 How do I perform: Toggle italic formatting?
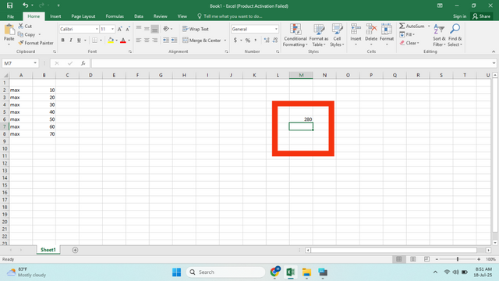(x=71, y=40)
